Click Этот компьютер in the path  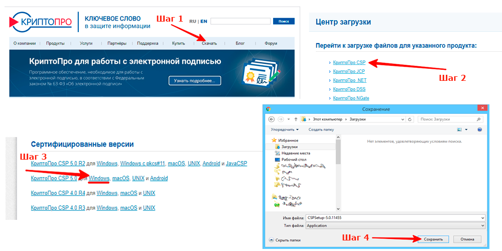coord(326,119)
